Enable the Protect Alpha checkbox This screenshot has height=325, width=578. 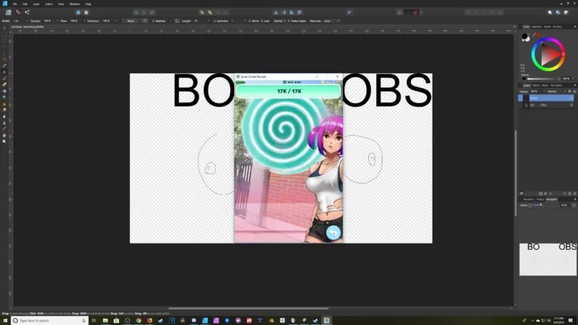289,21
